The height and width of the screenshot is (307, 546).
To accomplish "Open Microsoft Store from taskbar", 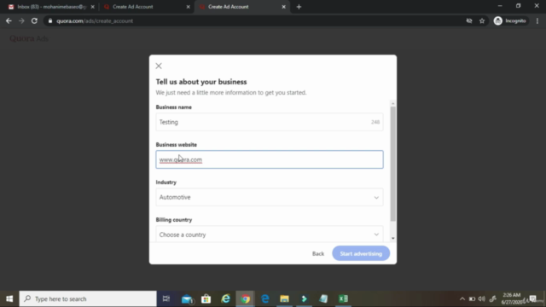I will tap(206, 298).
